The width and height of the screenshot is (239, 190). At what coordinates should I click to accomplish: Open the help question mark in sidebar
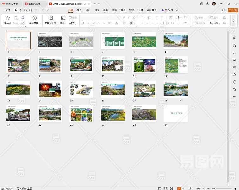click(x=235, y=82)
